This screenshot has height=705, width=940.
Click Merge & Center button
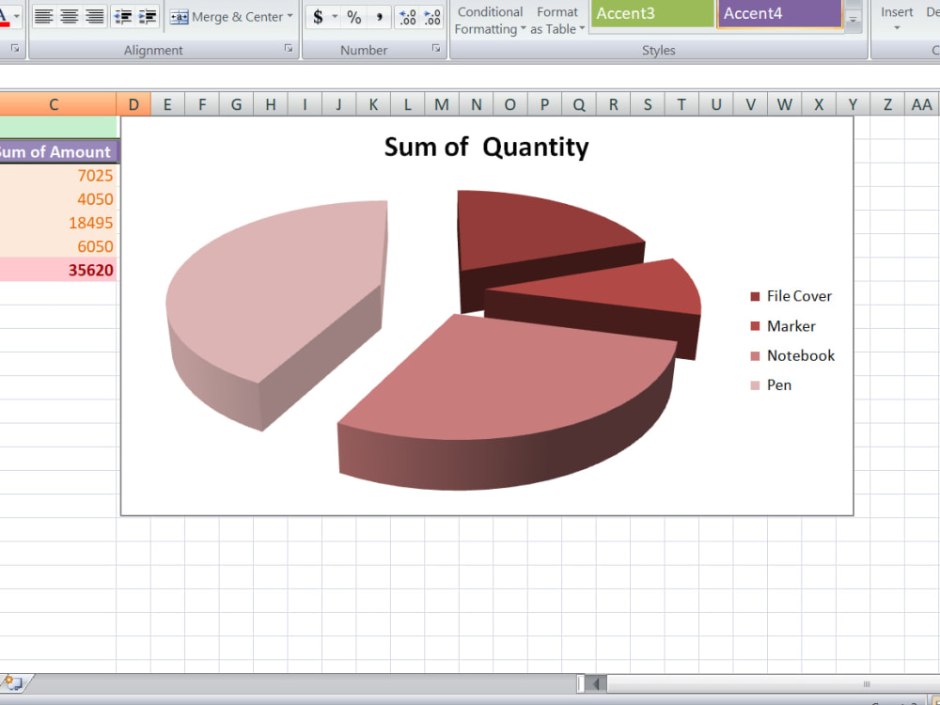(226, 17)
